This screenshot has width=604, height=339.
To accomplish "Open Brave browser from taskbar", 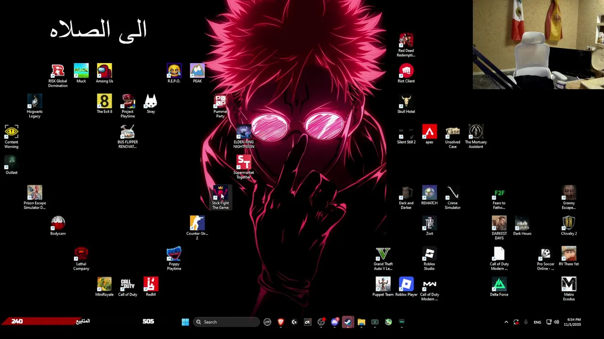I will pyautogui.click(x=281, y=322).
